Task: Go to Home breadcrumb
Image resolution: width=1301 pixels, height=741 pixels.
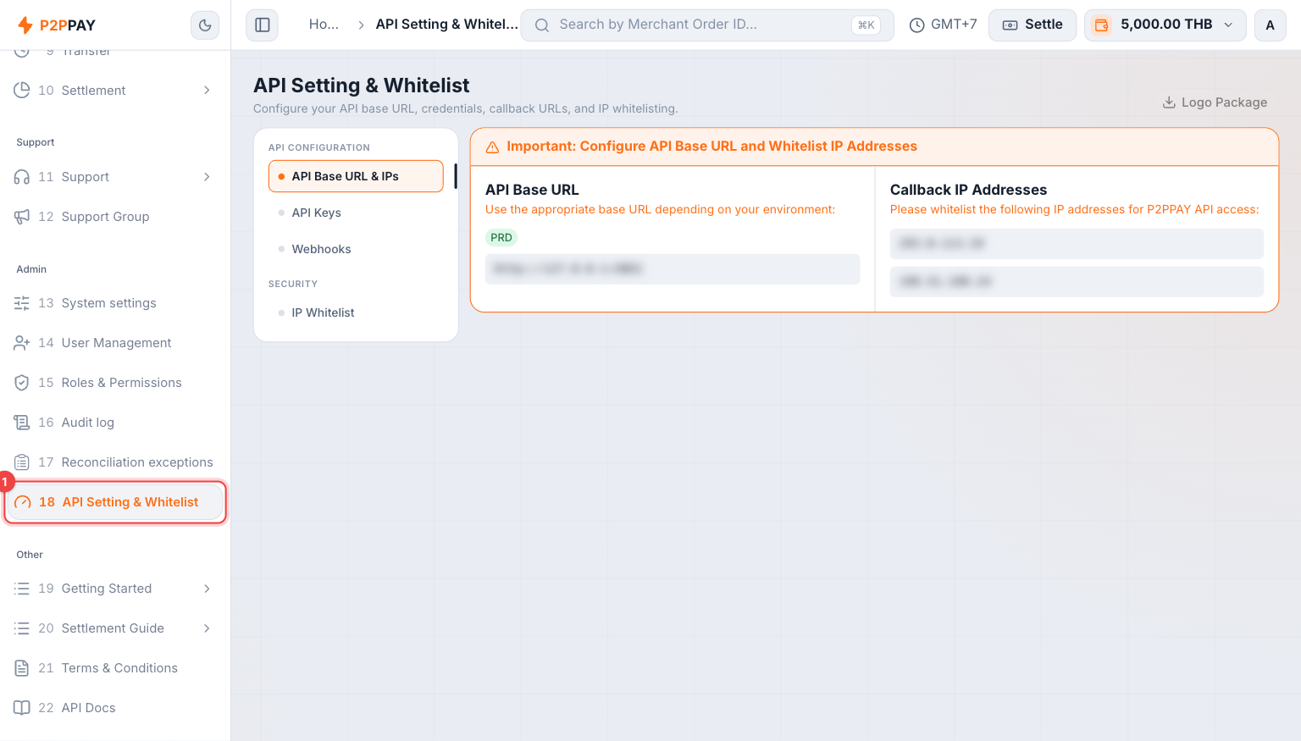Action: [x=324, y=25]
